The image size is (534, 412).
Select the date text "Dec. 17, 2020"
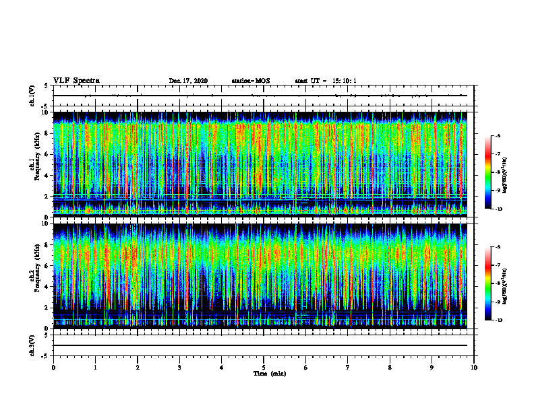click(188, 81)
